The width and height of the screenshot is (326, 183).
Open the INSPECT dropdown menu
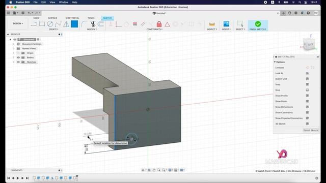pos(212,29)
